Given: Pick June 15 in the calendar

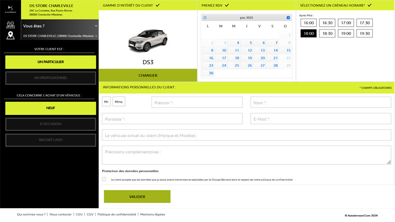Looking at the screenshot, I should pyautogui.click(x=285, y=50).
